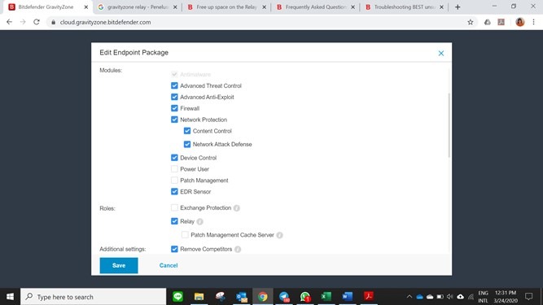543x305 pixels.
Task: Uncheck Device Control module
Action: [x=174, y=158]
